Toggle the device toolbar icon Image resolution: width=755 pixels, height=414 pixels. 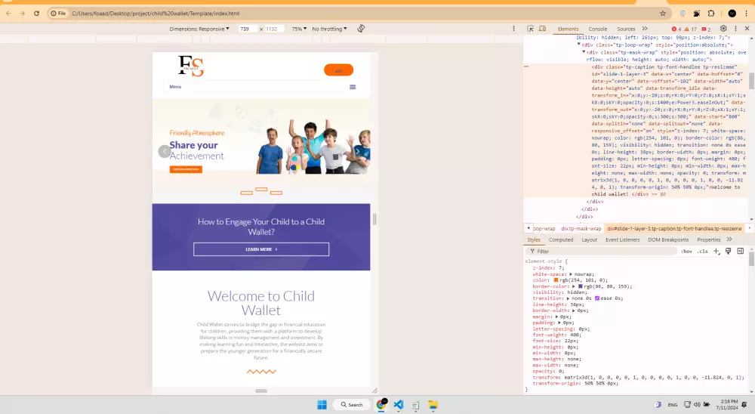tap(542, 29)
